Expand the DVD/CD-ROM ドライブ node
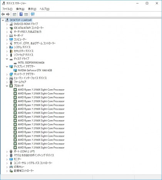This screenshot has width=162, height=180. pyautogui.click(x=7, y=24)
